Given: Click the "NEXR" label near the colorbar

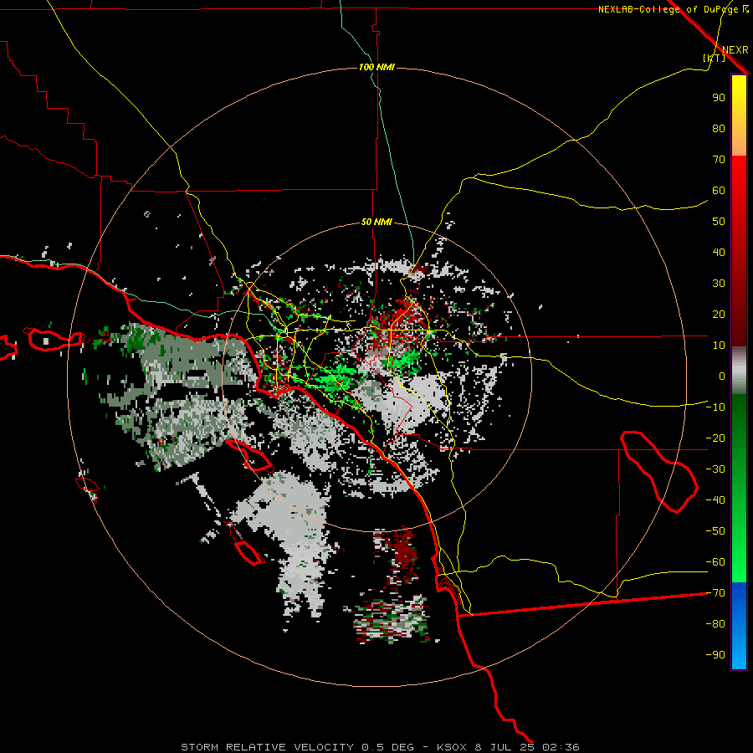Looking at the screenshot, I should (735, 50).
